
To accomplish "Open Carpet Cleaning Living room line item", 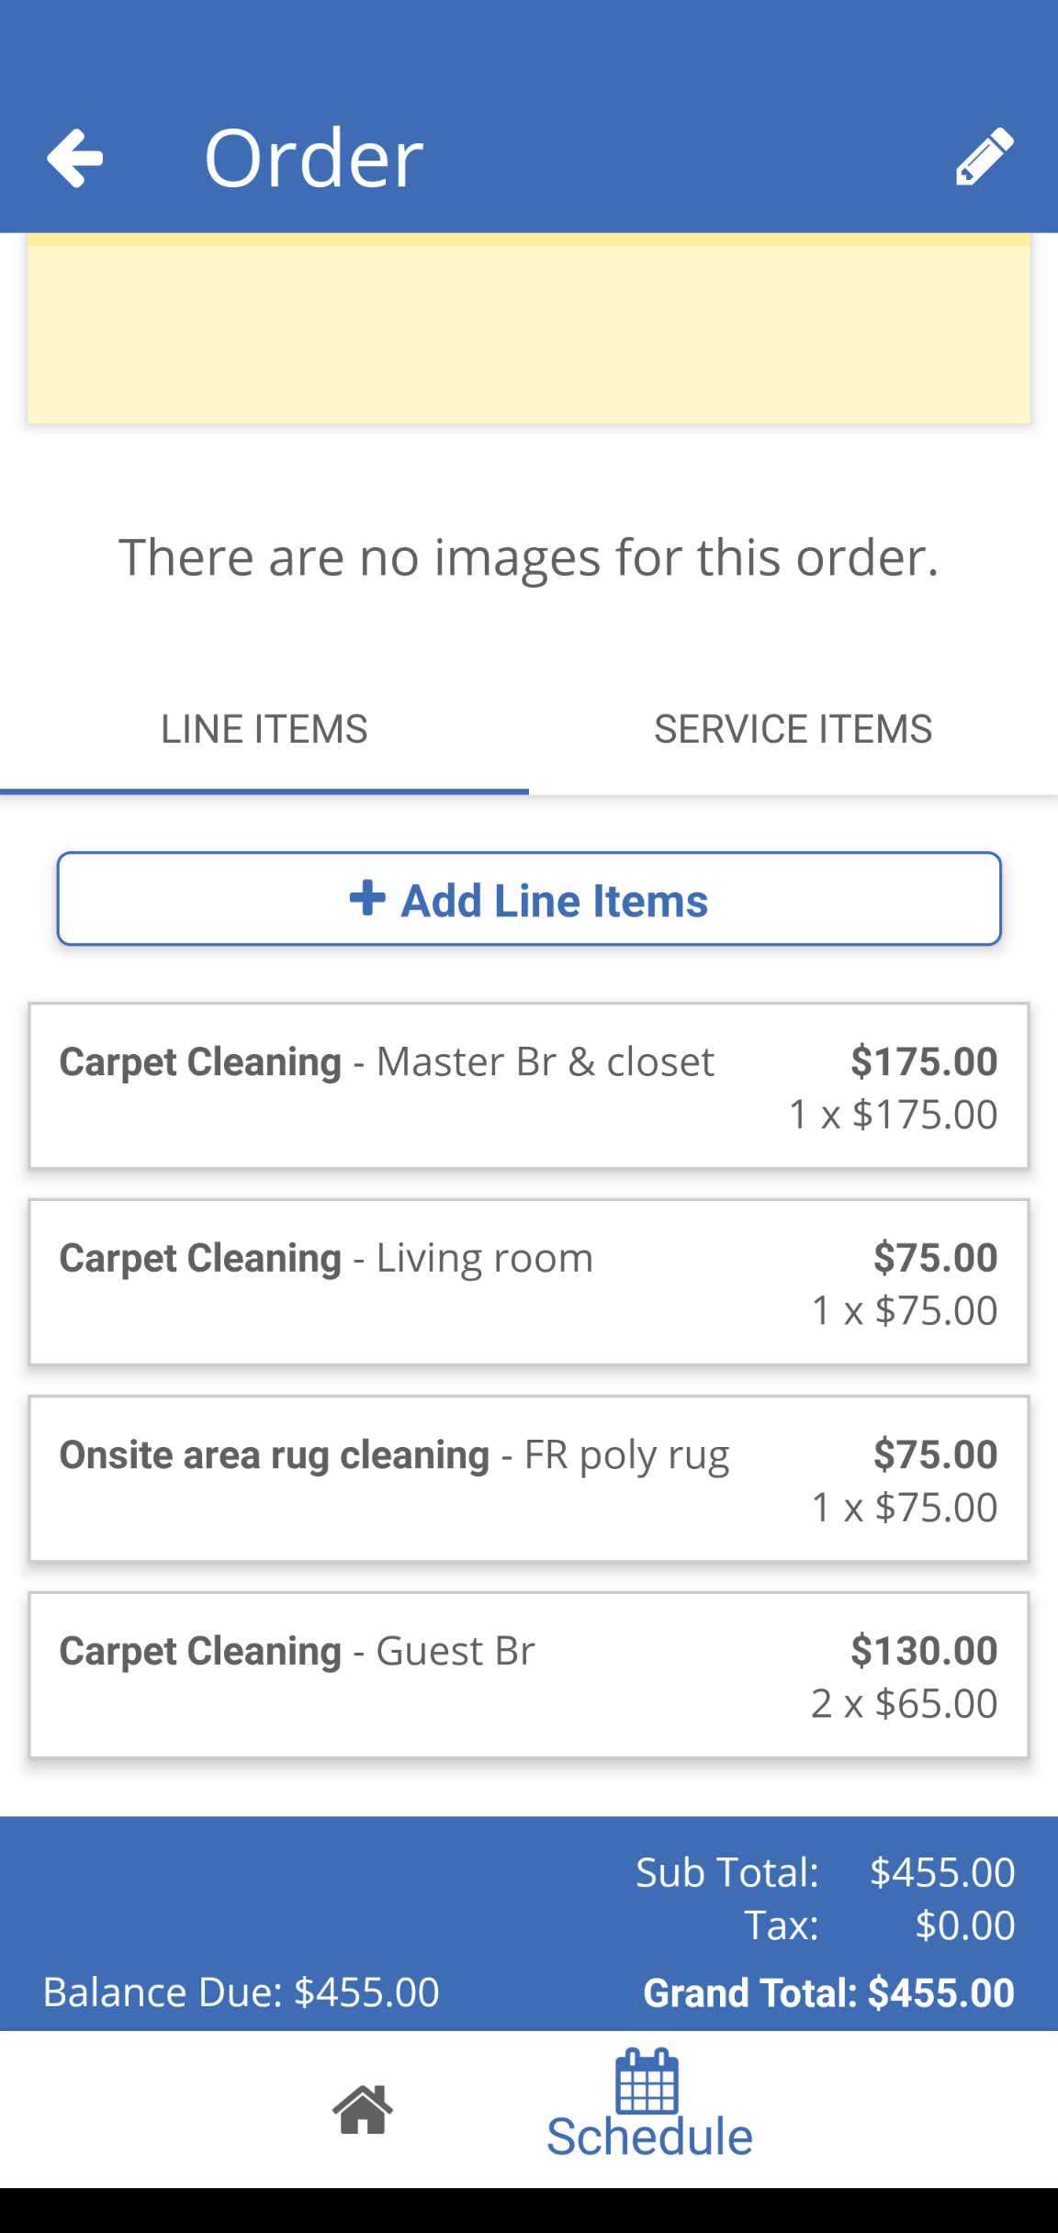I will [x=528, y=1282].
